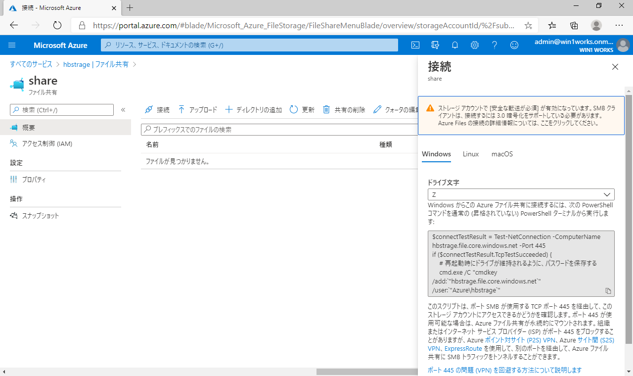Open the browser profile icon

point(596,25)
